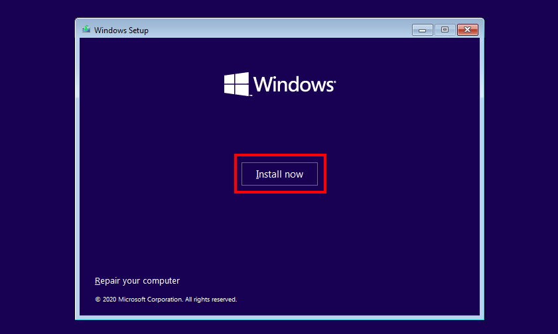Minimize the Windows Setup window

click(423, 30)
